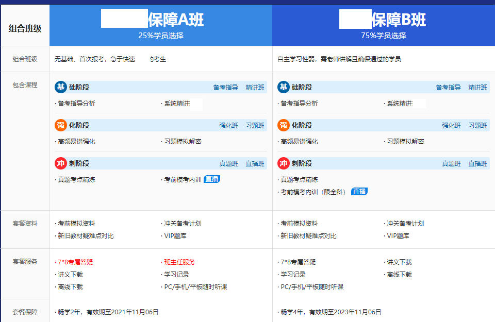The image size is (495, 322).
Task: Click the black 7*8专属答疑 item in B班
Action: [299, 262]
